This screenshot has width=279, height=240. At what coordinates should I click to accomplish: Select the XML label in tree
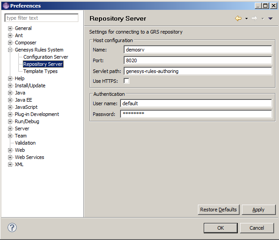coord(19,164)
